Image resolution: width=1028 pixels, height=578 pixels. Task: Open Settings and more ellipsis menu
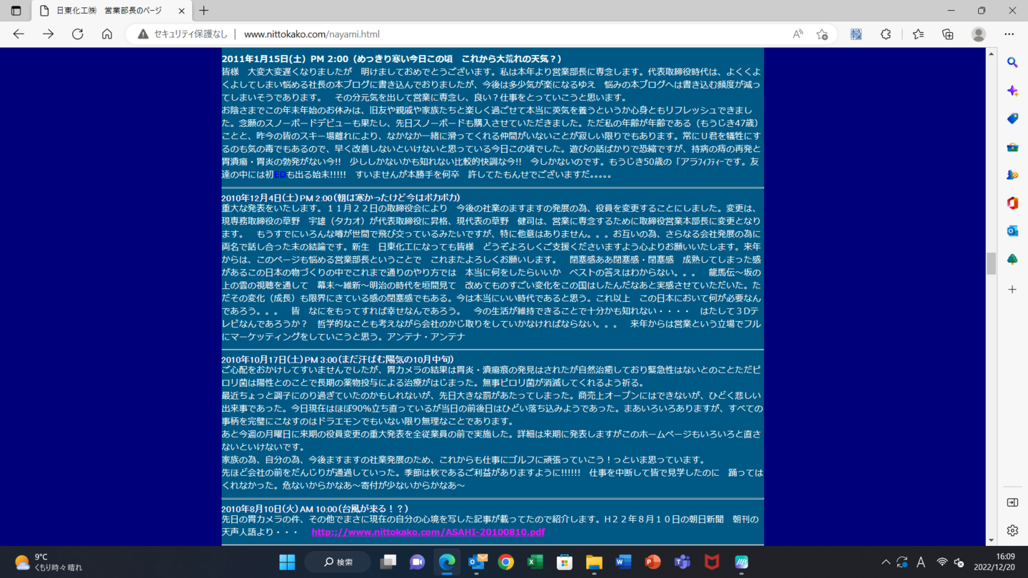point(1009,34)
